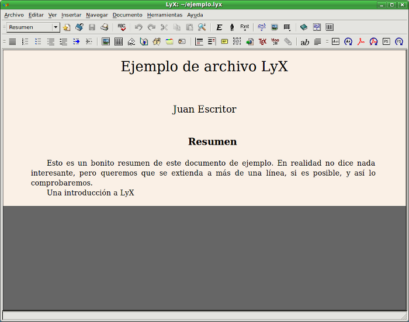Update the DVI output icon
The height and width of the screenshot is (322, 409).
pos(348,41)
